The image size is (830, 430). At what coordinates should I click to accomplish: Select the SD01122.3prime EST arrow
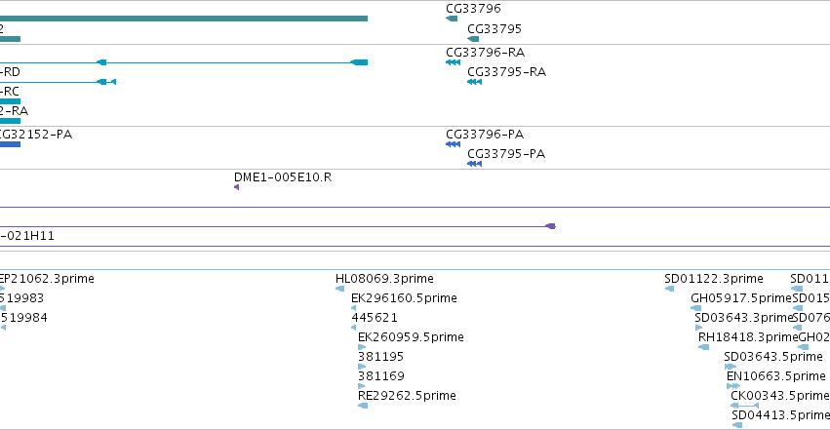pyautogui.click(x=670, y=289)
